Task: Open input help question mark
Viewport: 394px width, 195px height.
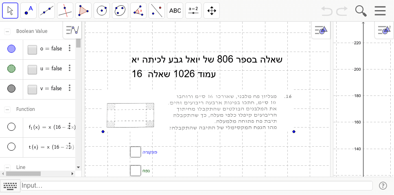Action: pos(383,186)
